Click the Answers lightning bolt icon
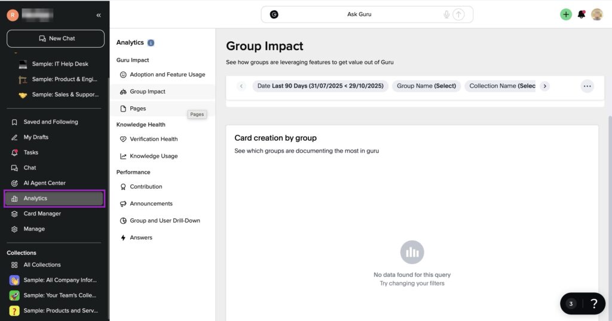Screen dimensions: 612x321 123,237
